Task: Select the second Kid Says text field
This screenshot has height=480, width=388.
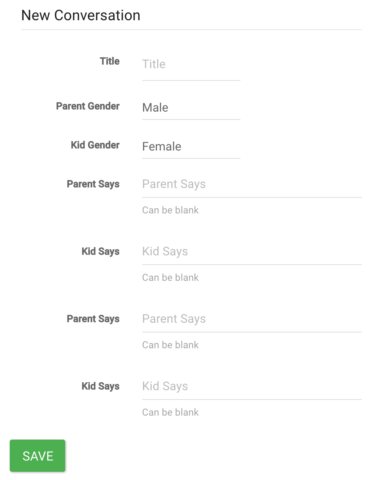Action: click(x=252, y=386)
